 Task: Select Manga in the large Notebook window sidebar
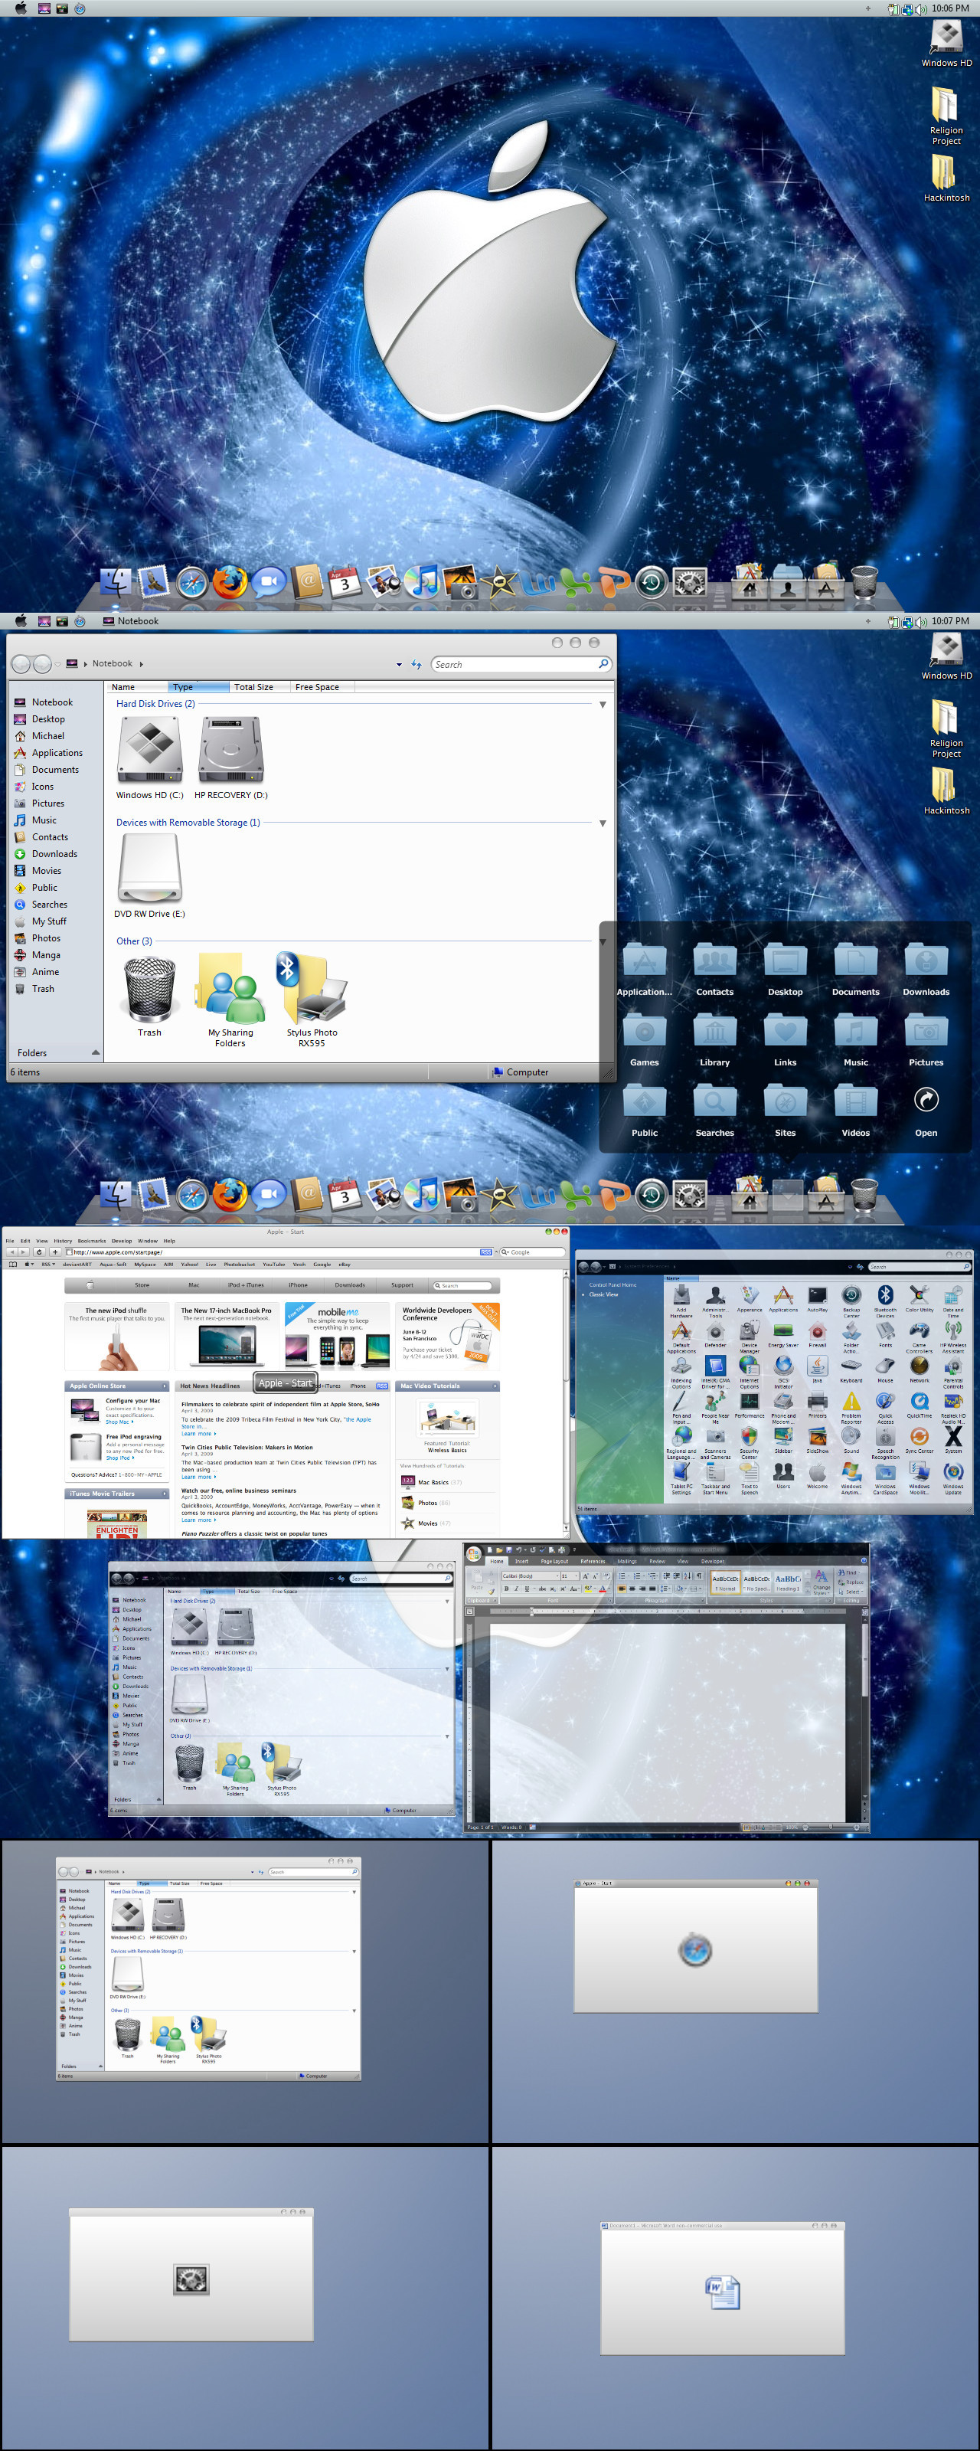click(46, 955)
